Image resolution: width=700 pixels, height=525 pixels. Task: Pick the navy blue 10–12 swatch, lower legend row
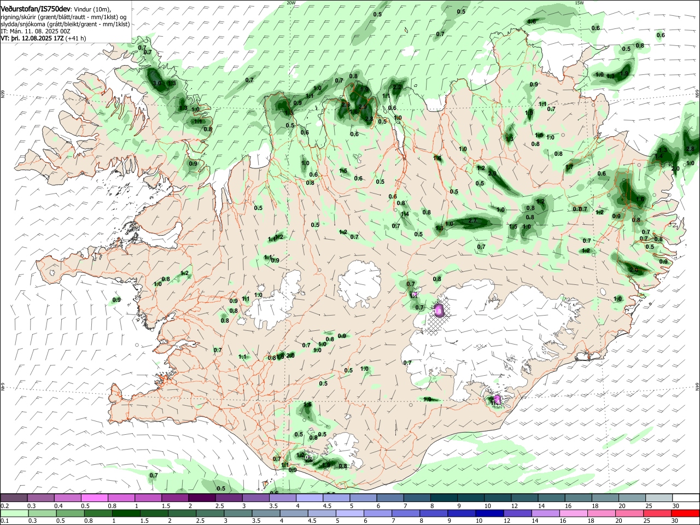(490, 514)
